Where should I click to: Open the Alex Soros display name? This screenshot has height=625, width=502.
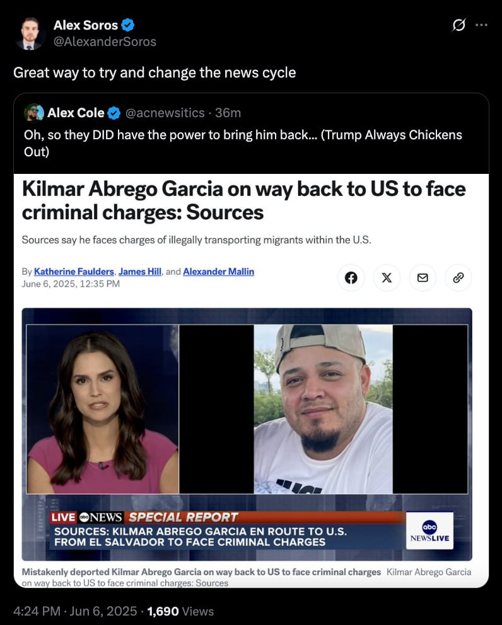[x=85, y=25]
